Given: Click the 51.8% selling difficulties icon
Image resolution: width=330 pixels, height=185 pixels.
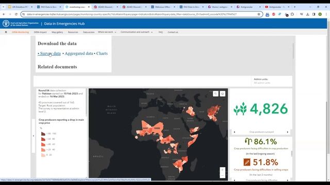Looking at the screenshot, I should (x=246, y=162).
